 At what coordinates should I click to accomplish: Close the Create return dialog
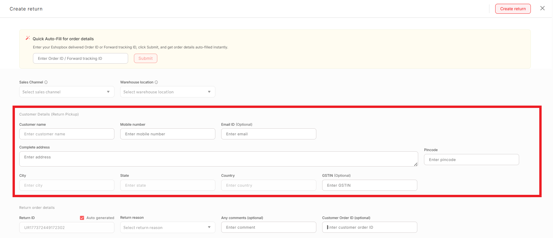(x=542, y=8)
